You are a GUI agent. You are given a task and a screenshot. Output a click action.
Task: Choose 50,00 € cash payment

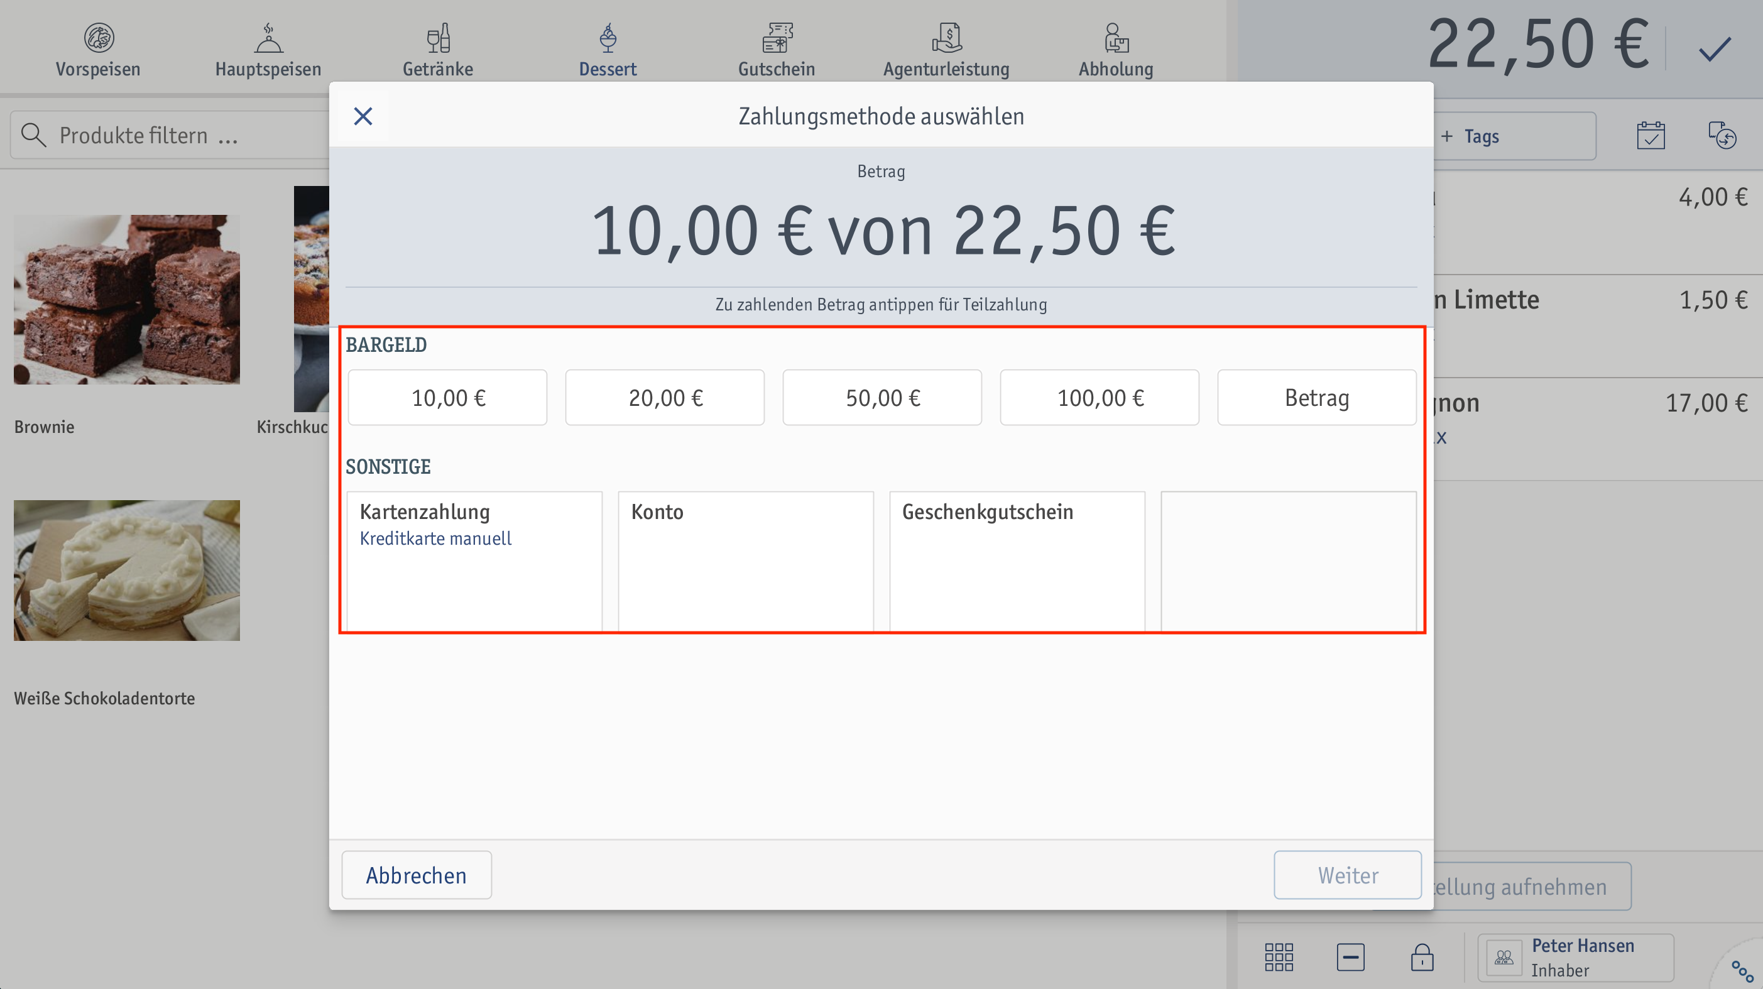tap(882, 398)
